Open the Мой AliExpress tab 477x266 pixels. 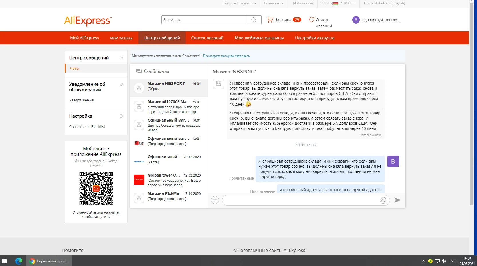click(84, 38)
